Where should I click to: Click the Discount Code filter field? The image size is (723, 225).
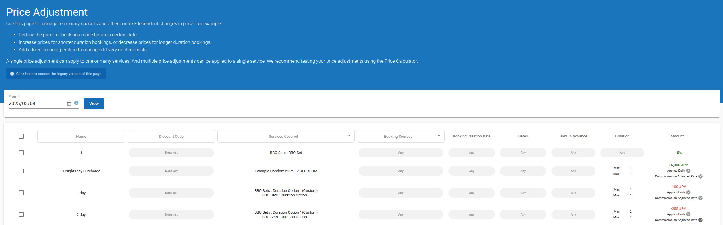click(171, 137)
